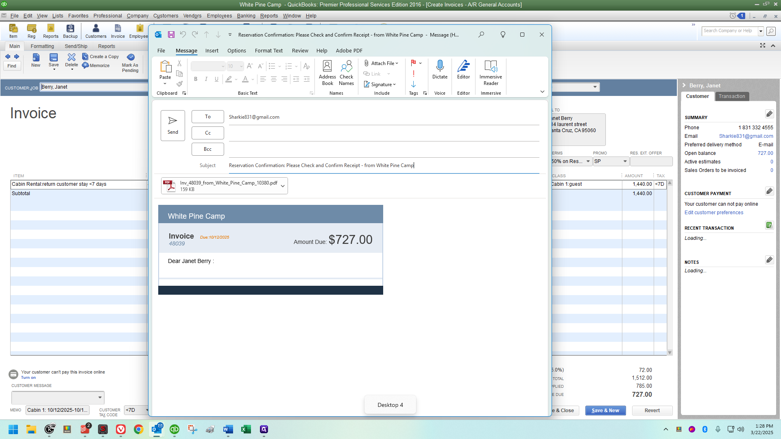Edit Notes pencil icon in customer panel
Image resolution: width=781 pixels, height=439 pixels.
tap(769, 260)
